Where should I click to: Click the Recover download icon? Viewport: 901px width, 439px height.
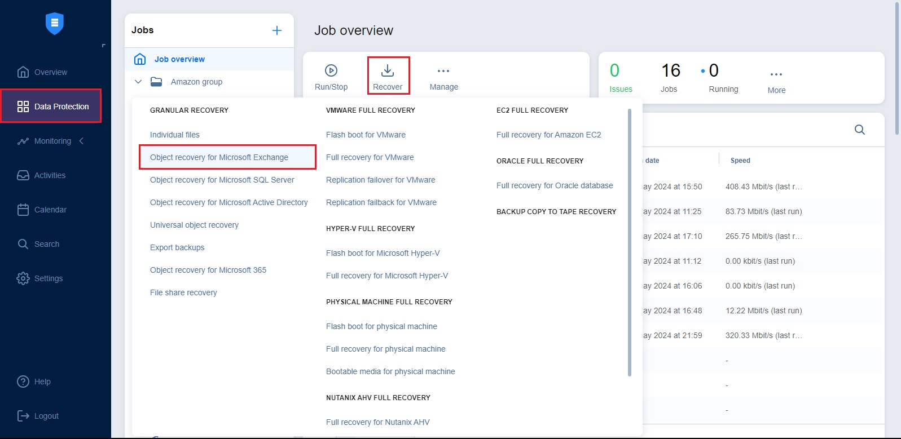coord(388,70)
